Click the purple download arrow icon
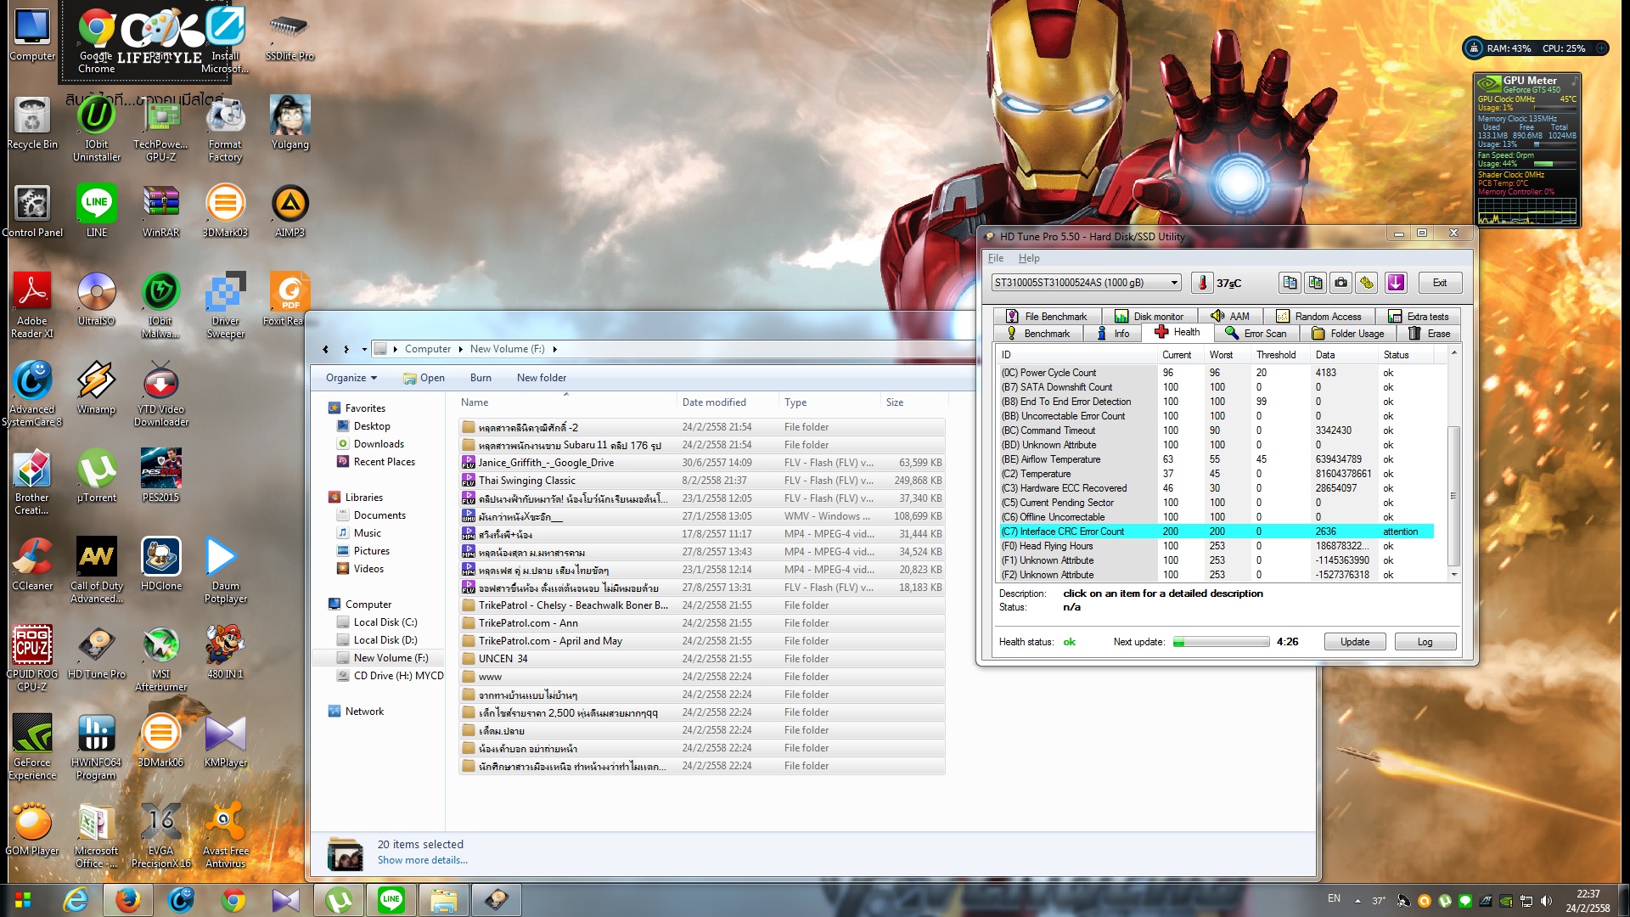 click(x=1396, y=283)
